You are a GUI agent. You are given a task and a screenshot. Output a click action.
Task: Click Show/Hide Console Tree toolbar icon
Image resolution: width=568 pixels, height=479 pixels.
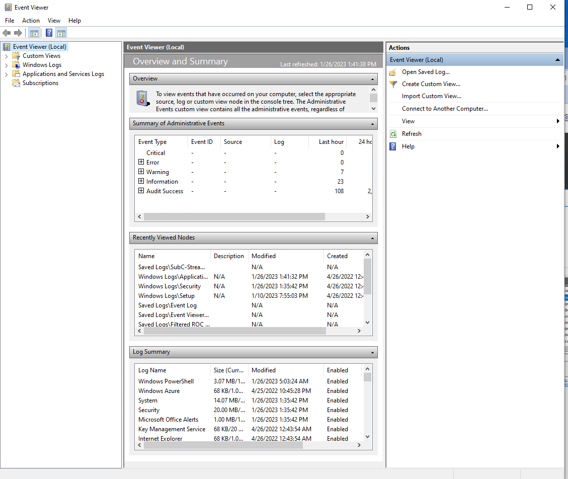point(34,33)
